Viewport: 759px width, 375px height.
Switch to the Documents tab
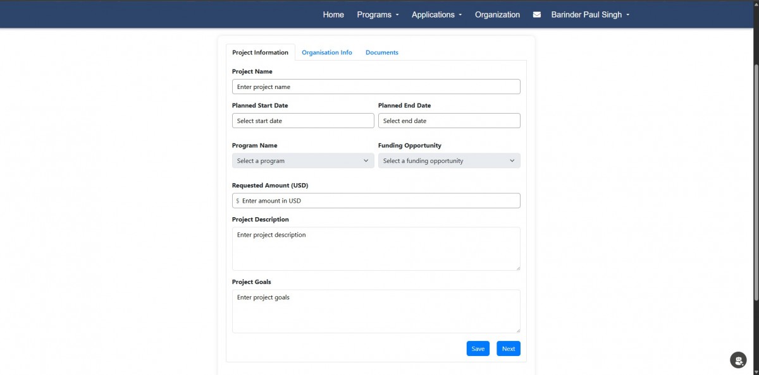(x=382, y=52)
